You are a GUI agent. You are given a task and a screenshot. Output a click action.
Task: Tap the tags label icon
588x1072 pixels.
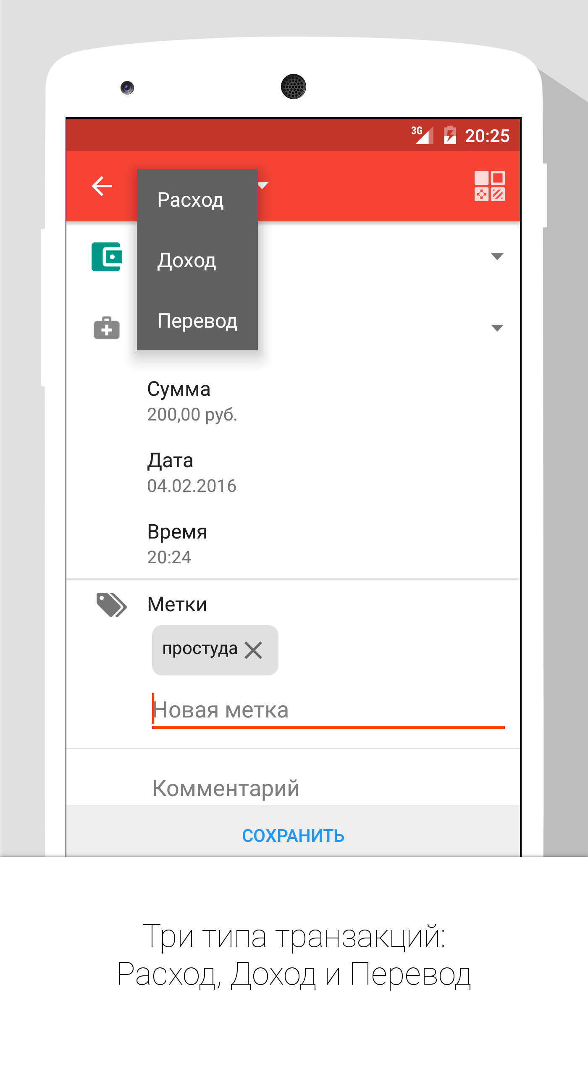pos(111,605)
